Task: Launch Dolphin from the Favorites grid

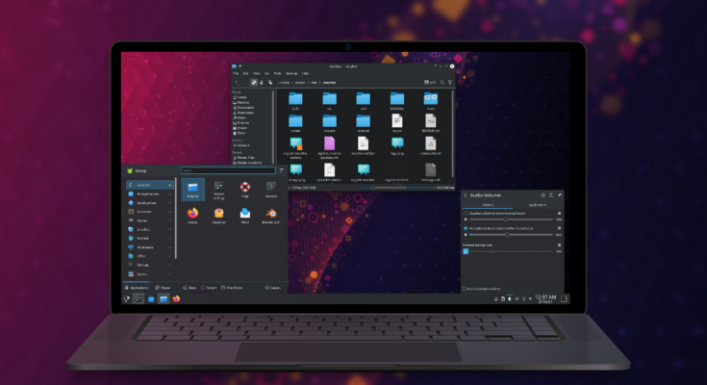Action: click(x=192, y=188)
